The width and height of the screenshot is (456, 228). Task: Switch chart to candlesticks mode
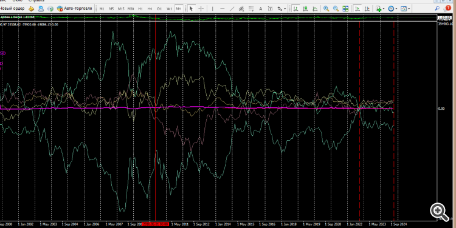click(305, 8)
